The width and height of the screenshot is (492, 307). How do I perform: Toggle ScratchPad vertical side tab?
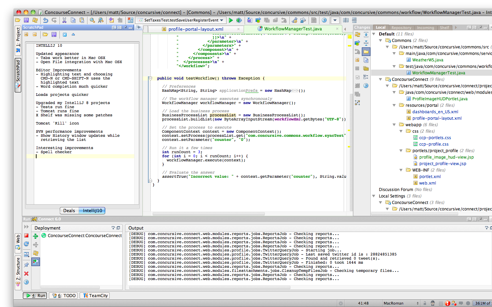[18, 75]
